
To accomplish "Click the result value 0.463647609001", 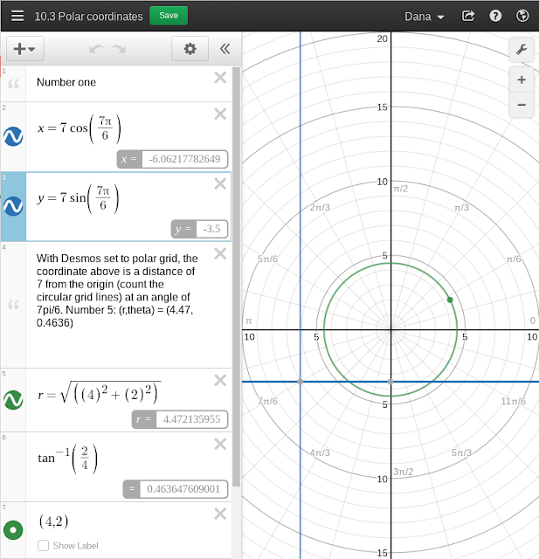I will (183, 489).
